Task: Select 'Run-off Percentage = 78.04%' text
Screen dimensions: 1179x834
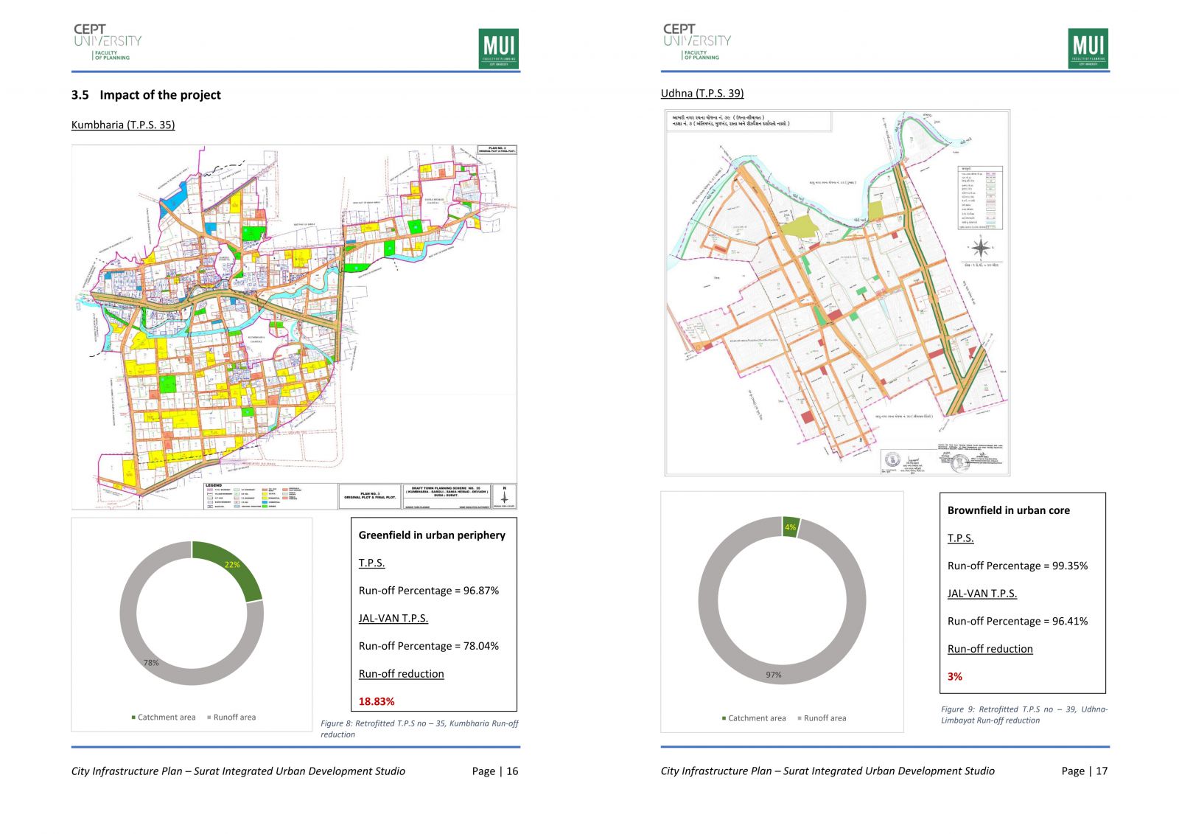Action: coord(429,646)
